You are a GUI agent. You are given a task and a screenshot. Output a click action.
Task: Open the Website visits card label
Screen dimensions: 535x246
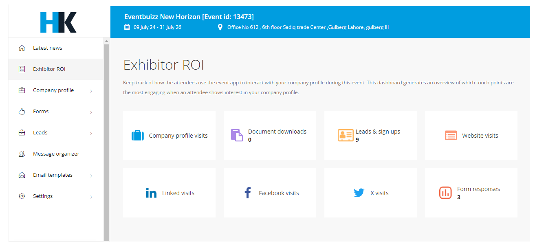[x=480, y=136]
